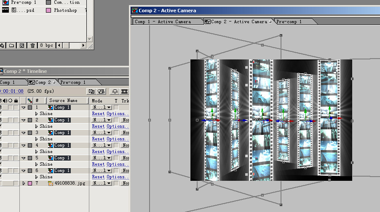Click the 8 bpc color depth button
This screenshot has height=212, width=380.
tap(46, 46)
